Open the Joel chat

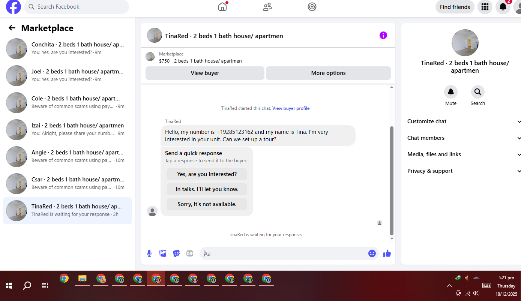pyautogui.click(x=68, y=76)
